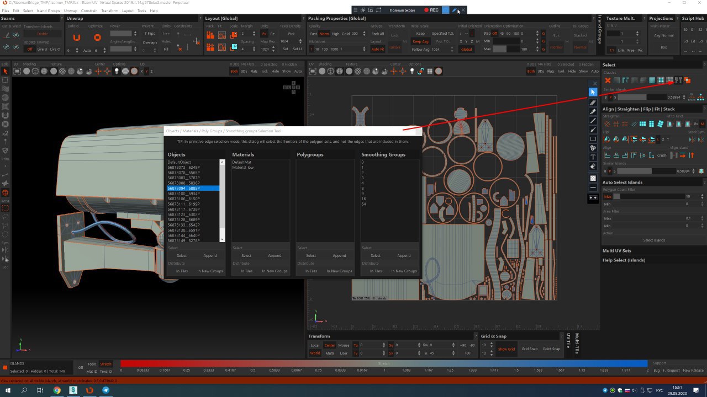Click the stack layers icon beside similarity slider
The height and width of the screenshot is (397, 707).
tap(701, 171)
